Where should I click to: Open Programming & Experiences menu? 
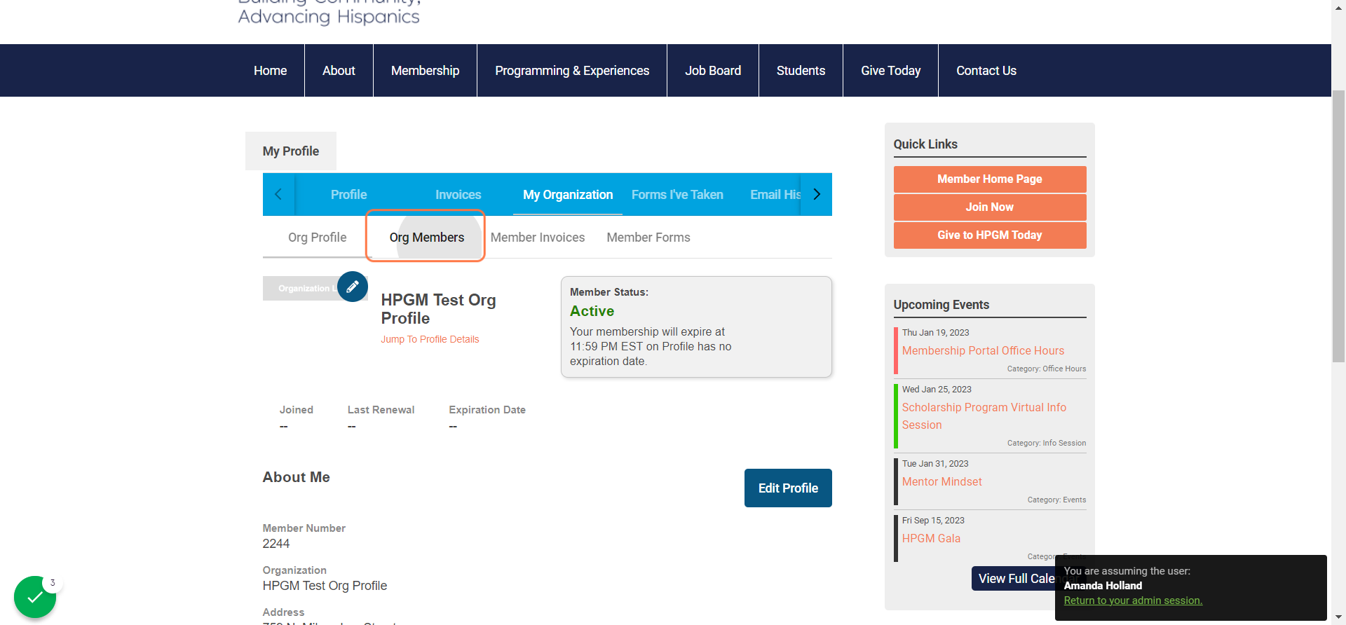coord(572,71)
